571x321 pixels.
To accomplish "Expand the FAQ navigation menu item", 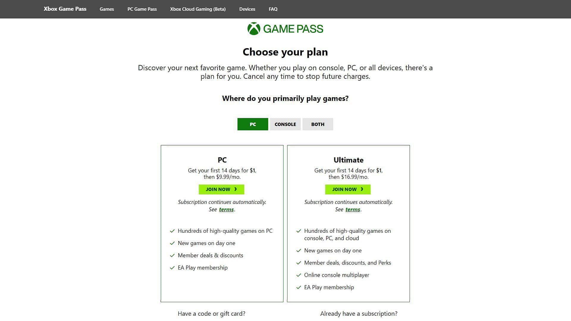I will tap(273, 9).
